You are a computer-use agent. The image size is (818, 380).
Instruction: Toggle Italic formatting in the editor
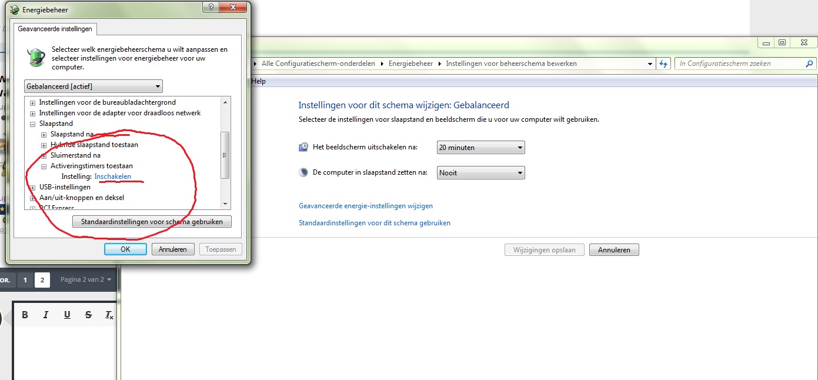46,315
